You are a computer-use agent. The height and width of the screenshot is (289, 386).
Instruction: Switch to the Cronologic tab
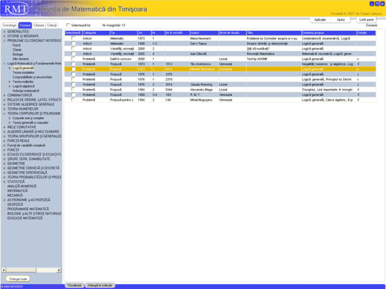[x=9, y=25]
